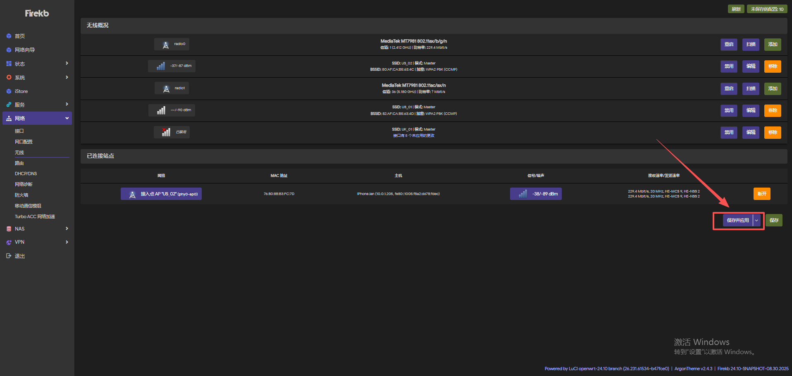Image resolution: width=792 pixels, height=376 pixels.
Task: Disable the US_01 wireless network
Action: (x=728, y=110)
